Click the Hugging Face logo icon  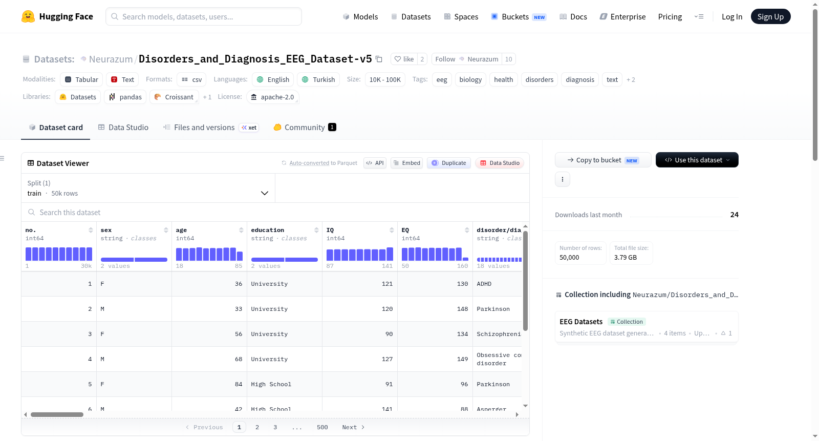click(x=28, y=16)
